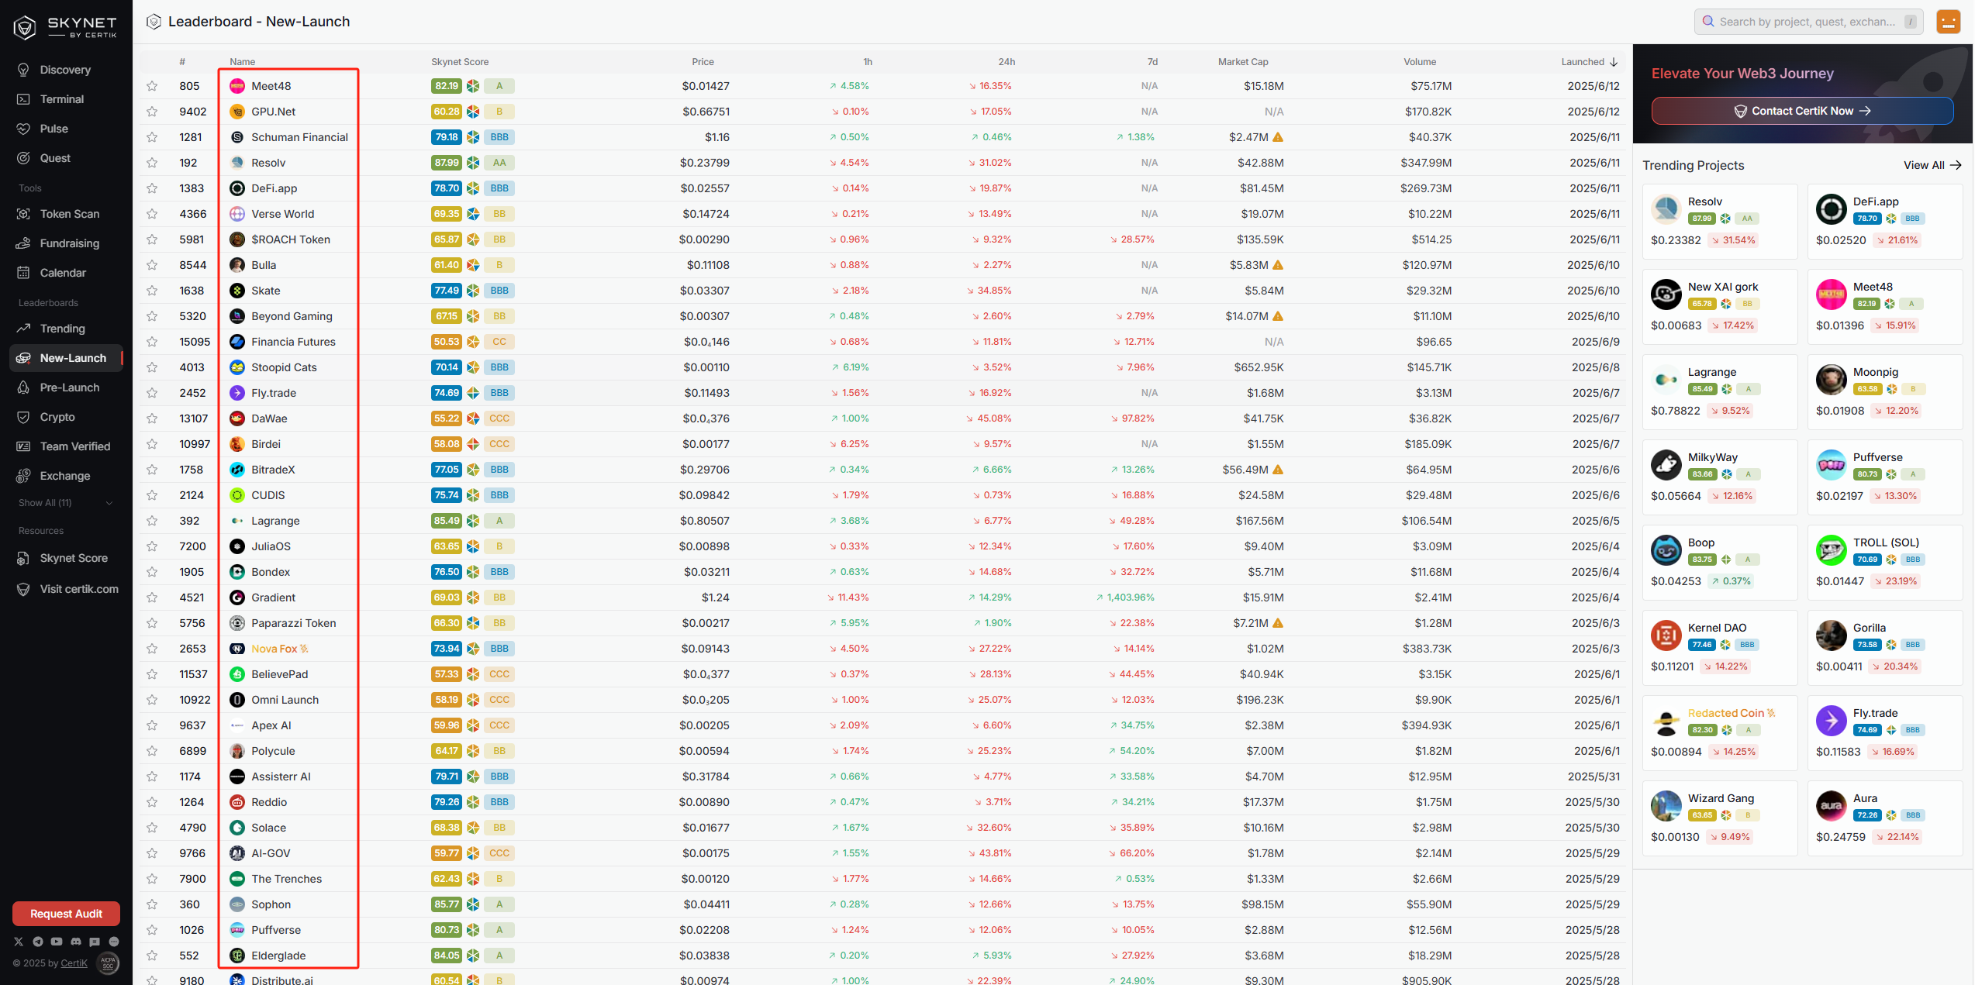Open the YouTube social icon
This screenshot has width=1975, height=985.
(x=57, y=942)
